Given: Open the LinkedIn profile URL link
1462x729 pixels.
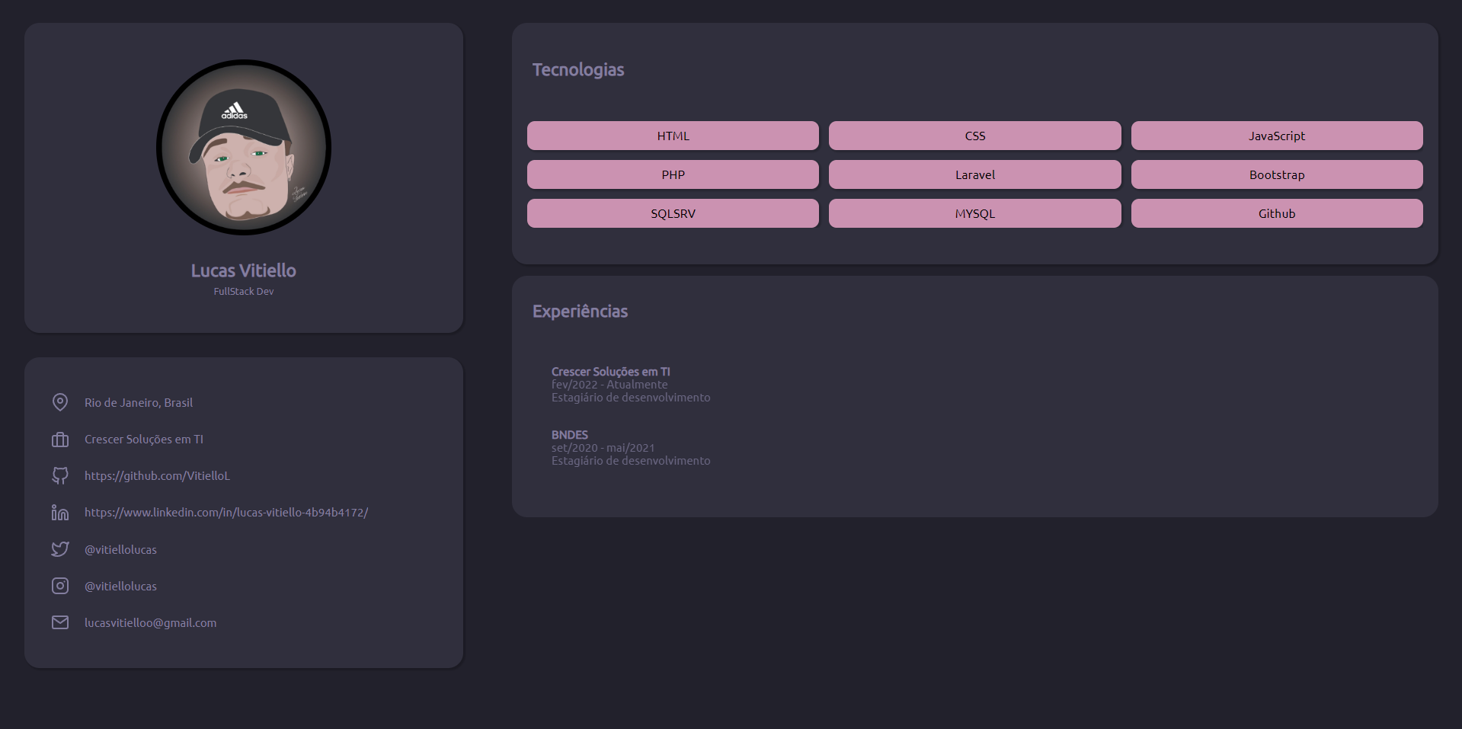Looking at the screenshot, I should point(226,513).
